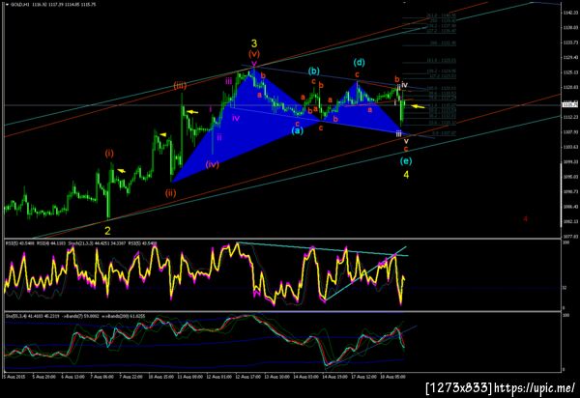Select the orange (i) wave label
The height and width of the screenshot is (398, 580).
pos(108,153)
